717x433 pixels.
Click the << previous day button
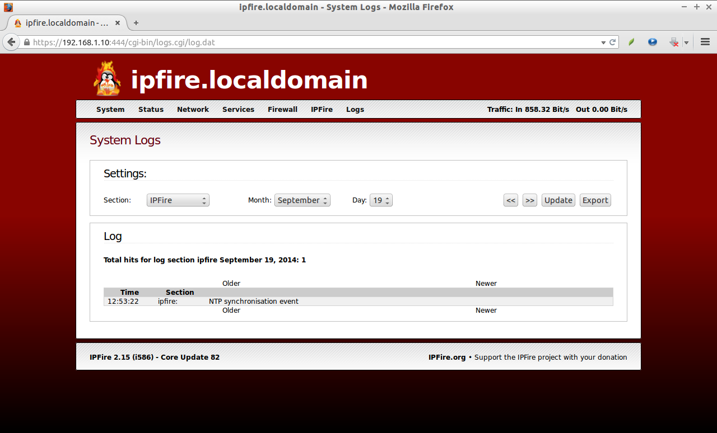click(x=511, y=200)
